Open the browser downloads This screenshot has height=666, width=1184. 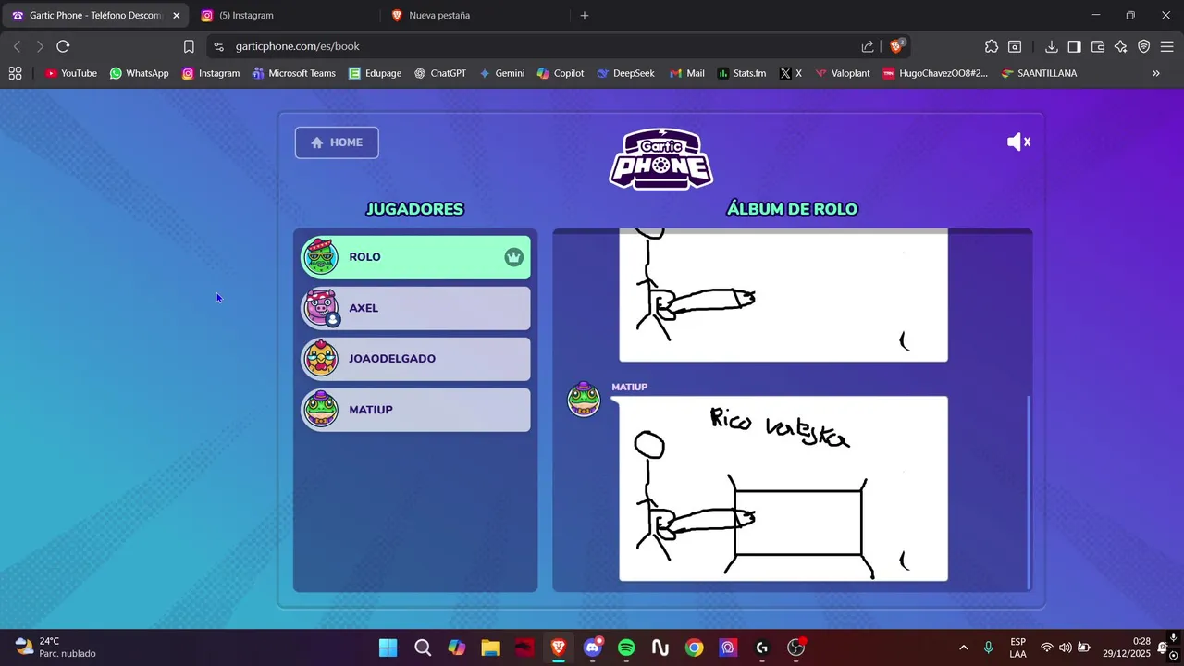coord(1052,46)
